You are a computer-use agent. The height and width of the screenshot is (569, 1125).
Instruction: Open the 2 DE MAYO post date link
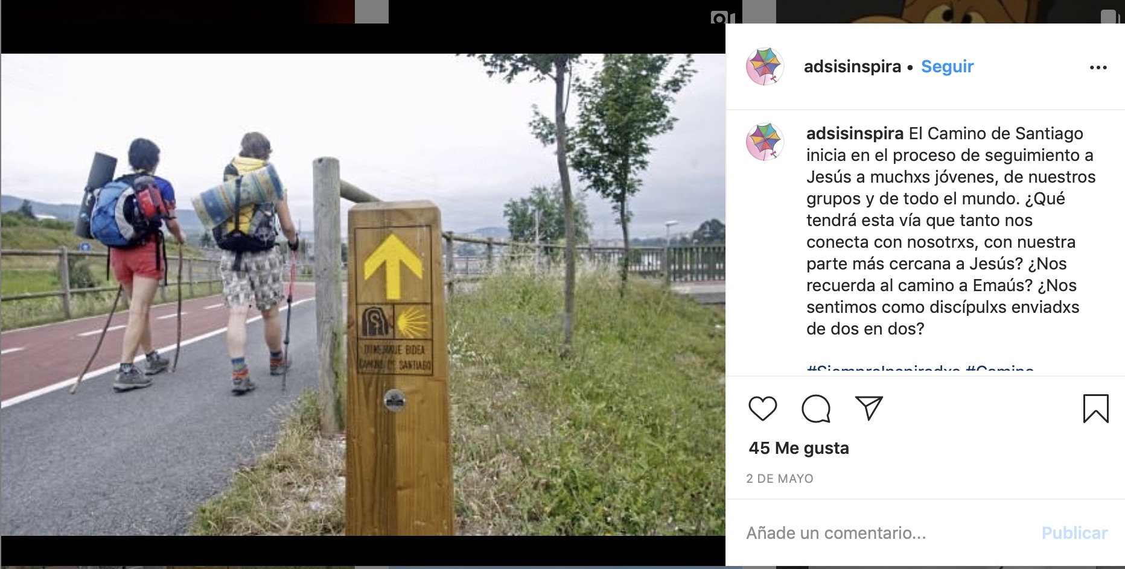[x=780, y=479]
